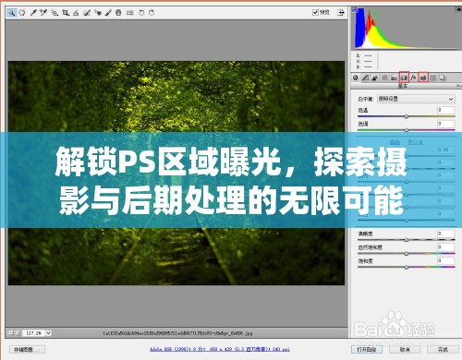The height and width of the screenshot is (360, 462).
Task: Toggle shadow clipping warning on histogram
Action: [355, 10]
